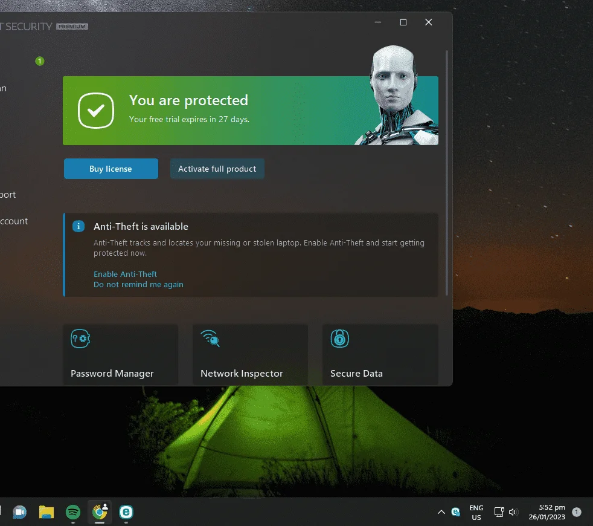This screenshot has height=526, width=593.
Task: Click the ESET window vertical scrollbar
Action: tap(447, 173)
